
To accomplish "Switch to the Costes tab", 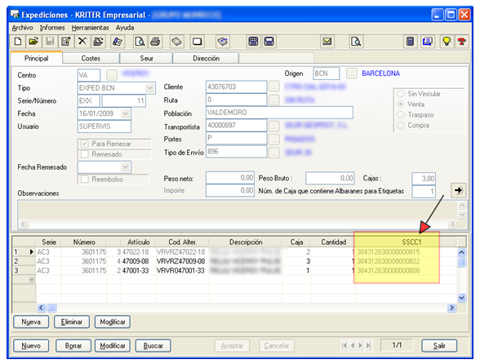I will 91,58.
